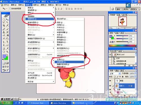Switch to the 通道 channels tab
Screen dimensions: 141x105
pos(117,71)
